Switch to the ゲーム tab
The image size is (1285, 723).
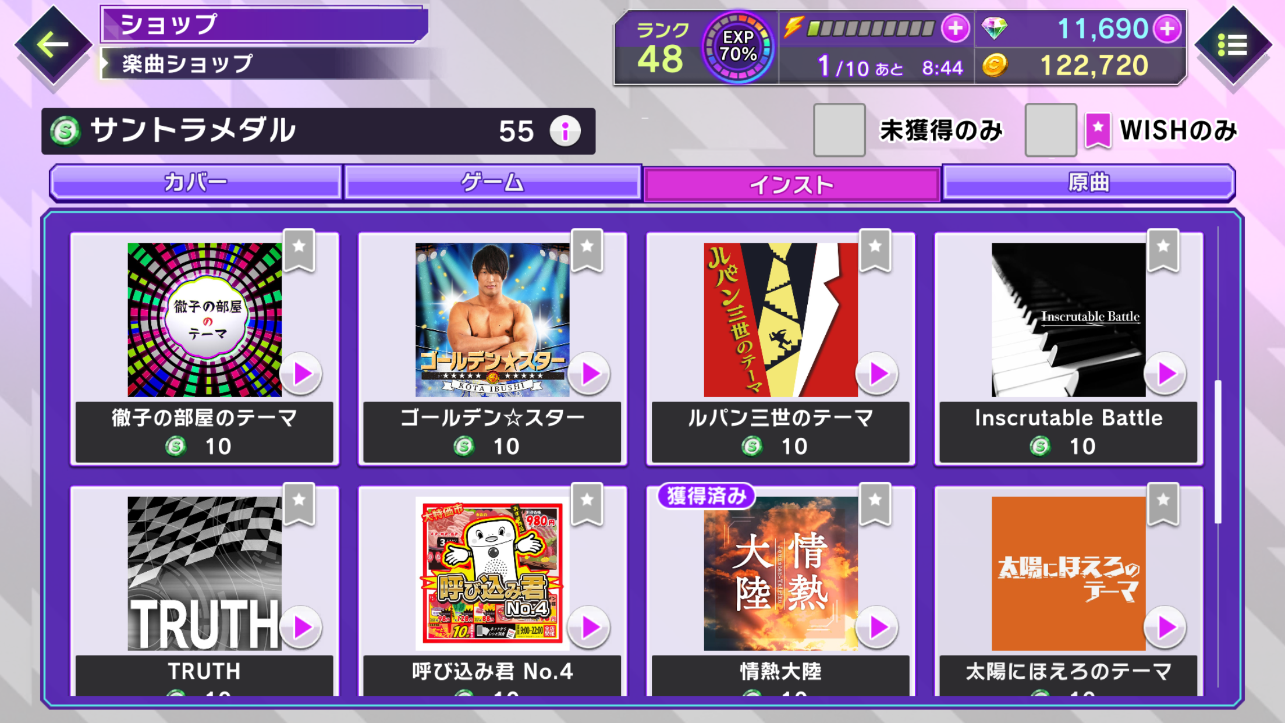coord(492,183)
